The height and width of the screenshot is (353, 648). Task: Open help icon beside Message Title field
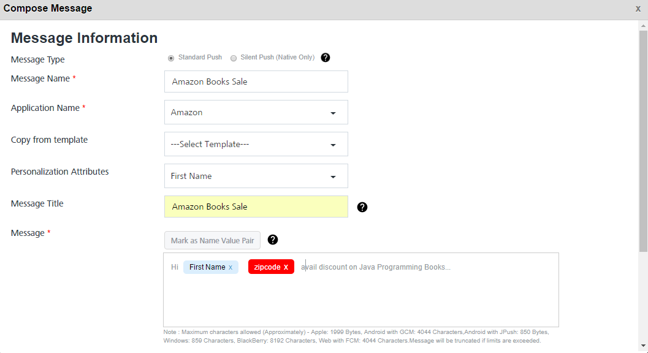click(x=362, y=207)
